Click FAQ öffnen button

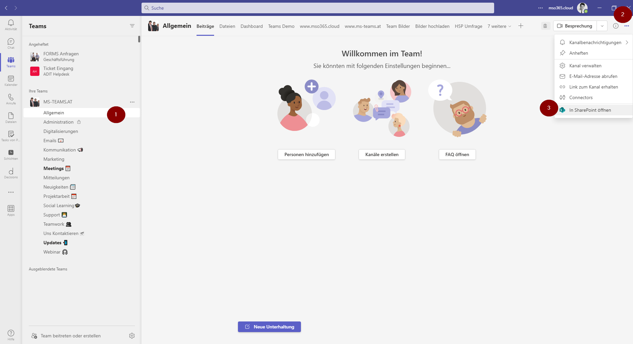(457, 154)
